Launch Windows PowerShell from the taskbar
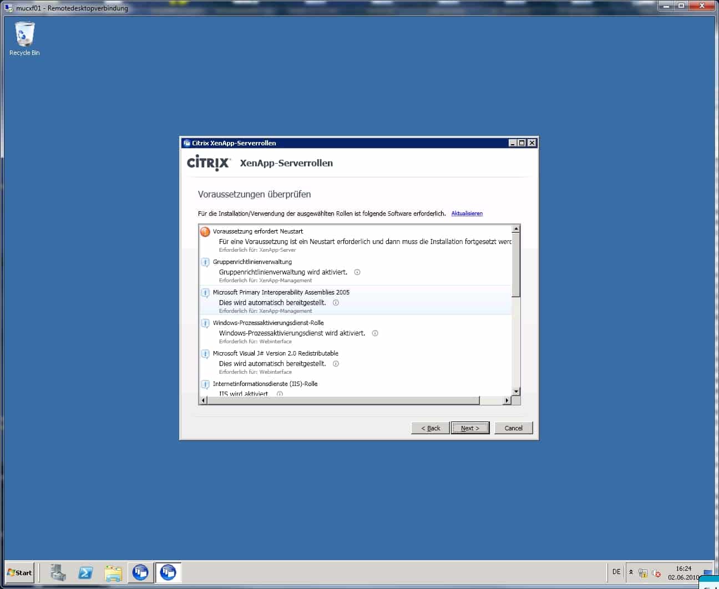 click(x=85, y=572)
